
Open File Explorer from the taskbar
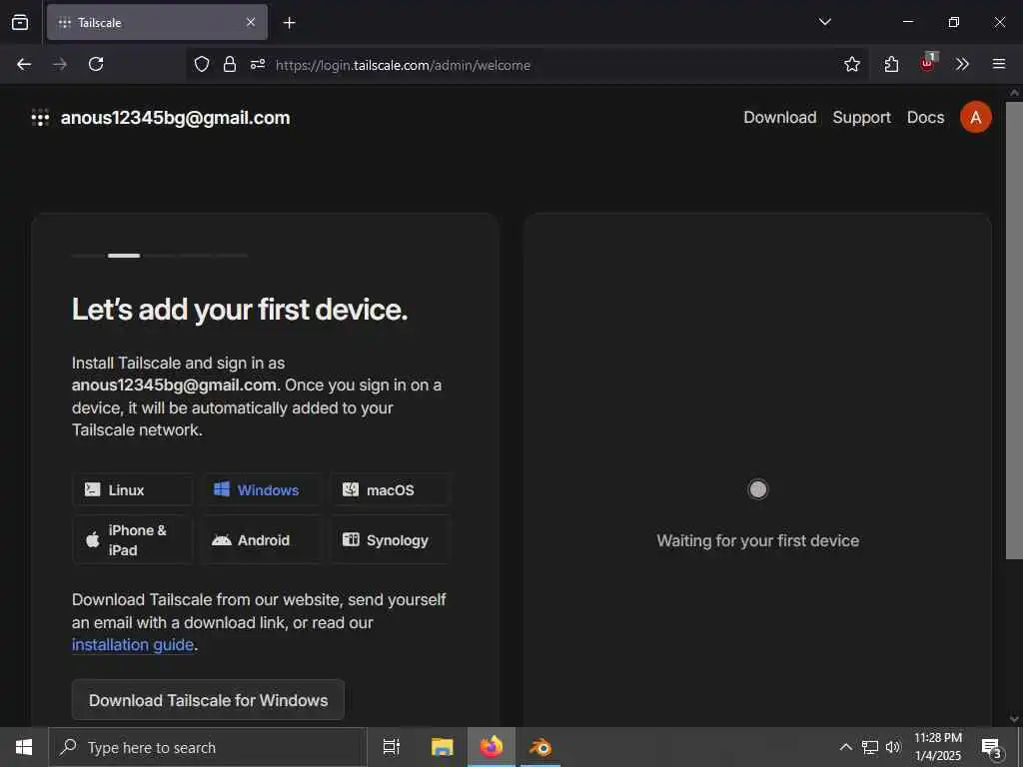[443, 747]
